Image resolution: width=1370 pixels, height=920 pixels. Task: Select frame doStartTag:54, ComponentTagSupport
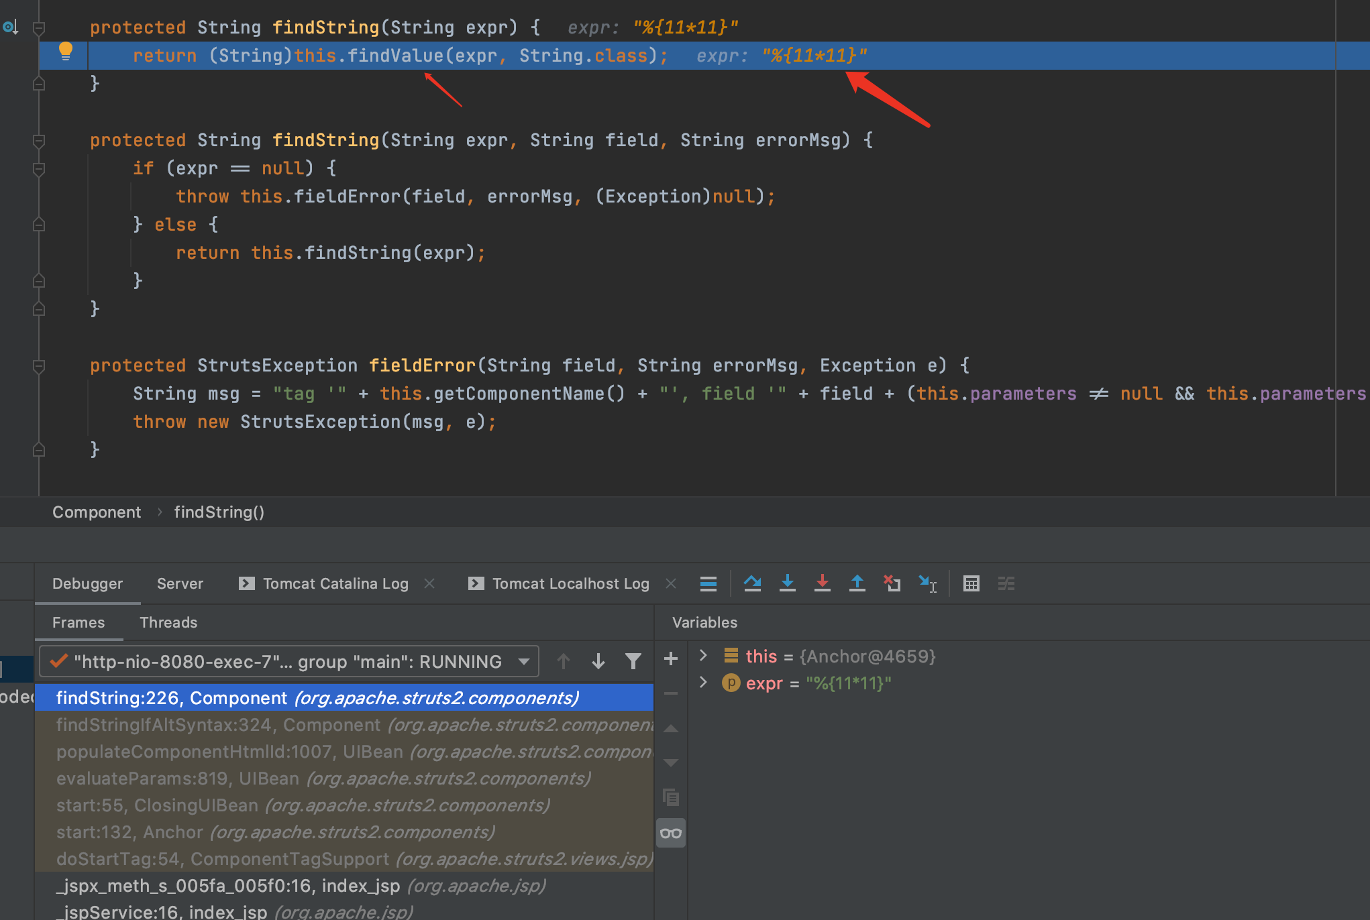[x=344, y=859]
